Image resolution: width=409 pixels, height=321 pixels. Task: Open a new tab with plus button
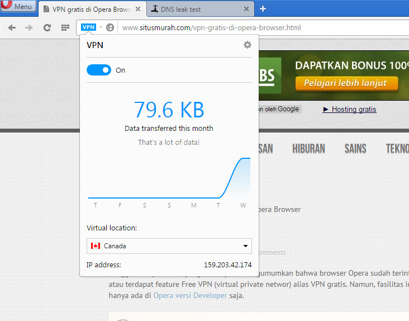[263, 9]
